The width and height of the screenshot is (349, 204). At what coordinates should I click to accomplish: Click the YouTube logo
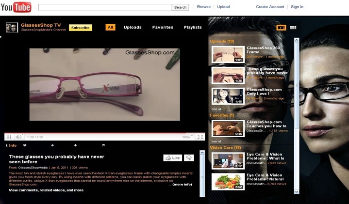click(16, 7)
